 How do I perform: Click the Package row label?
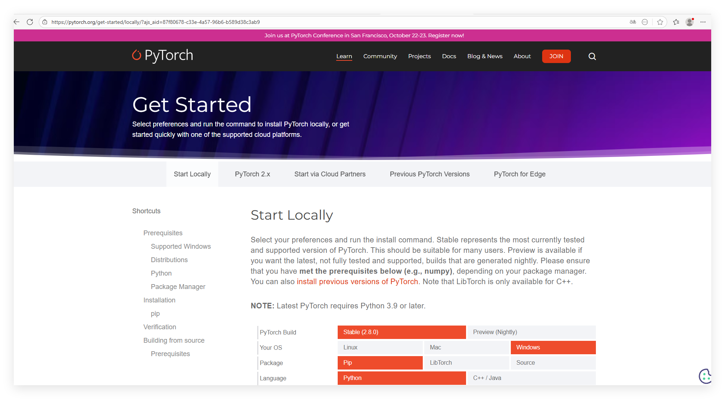tap(271, 363)
